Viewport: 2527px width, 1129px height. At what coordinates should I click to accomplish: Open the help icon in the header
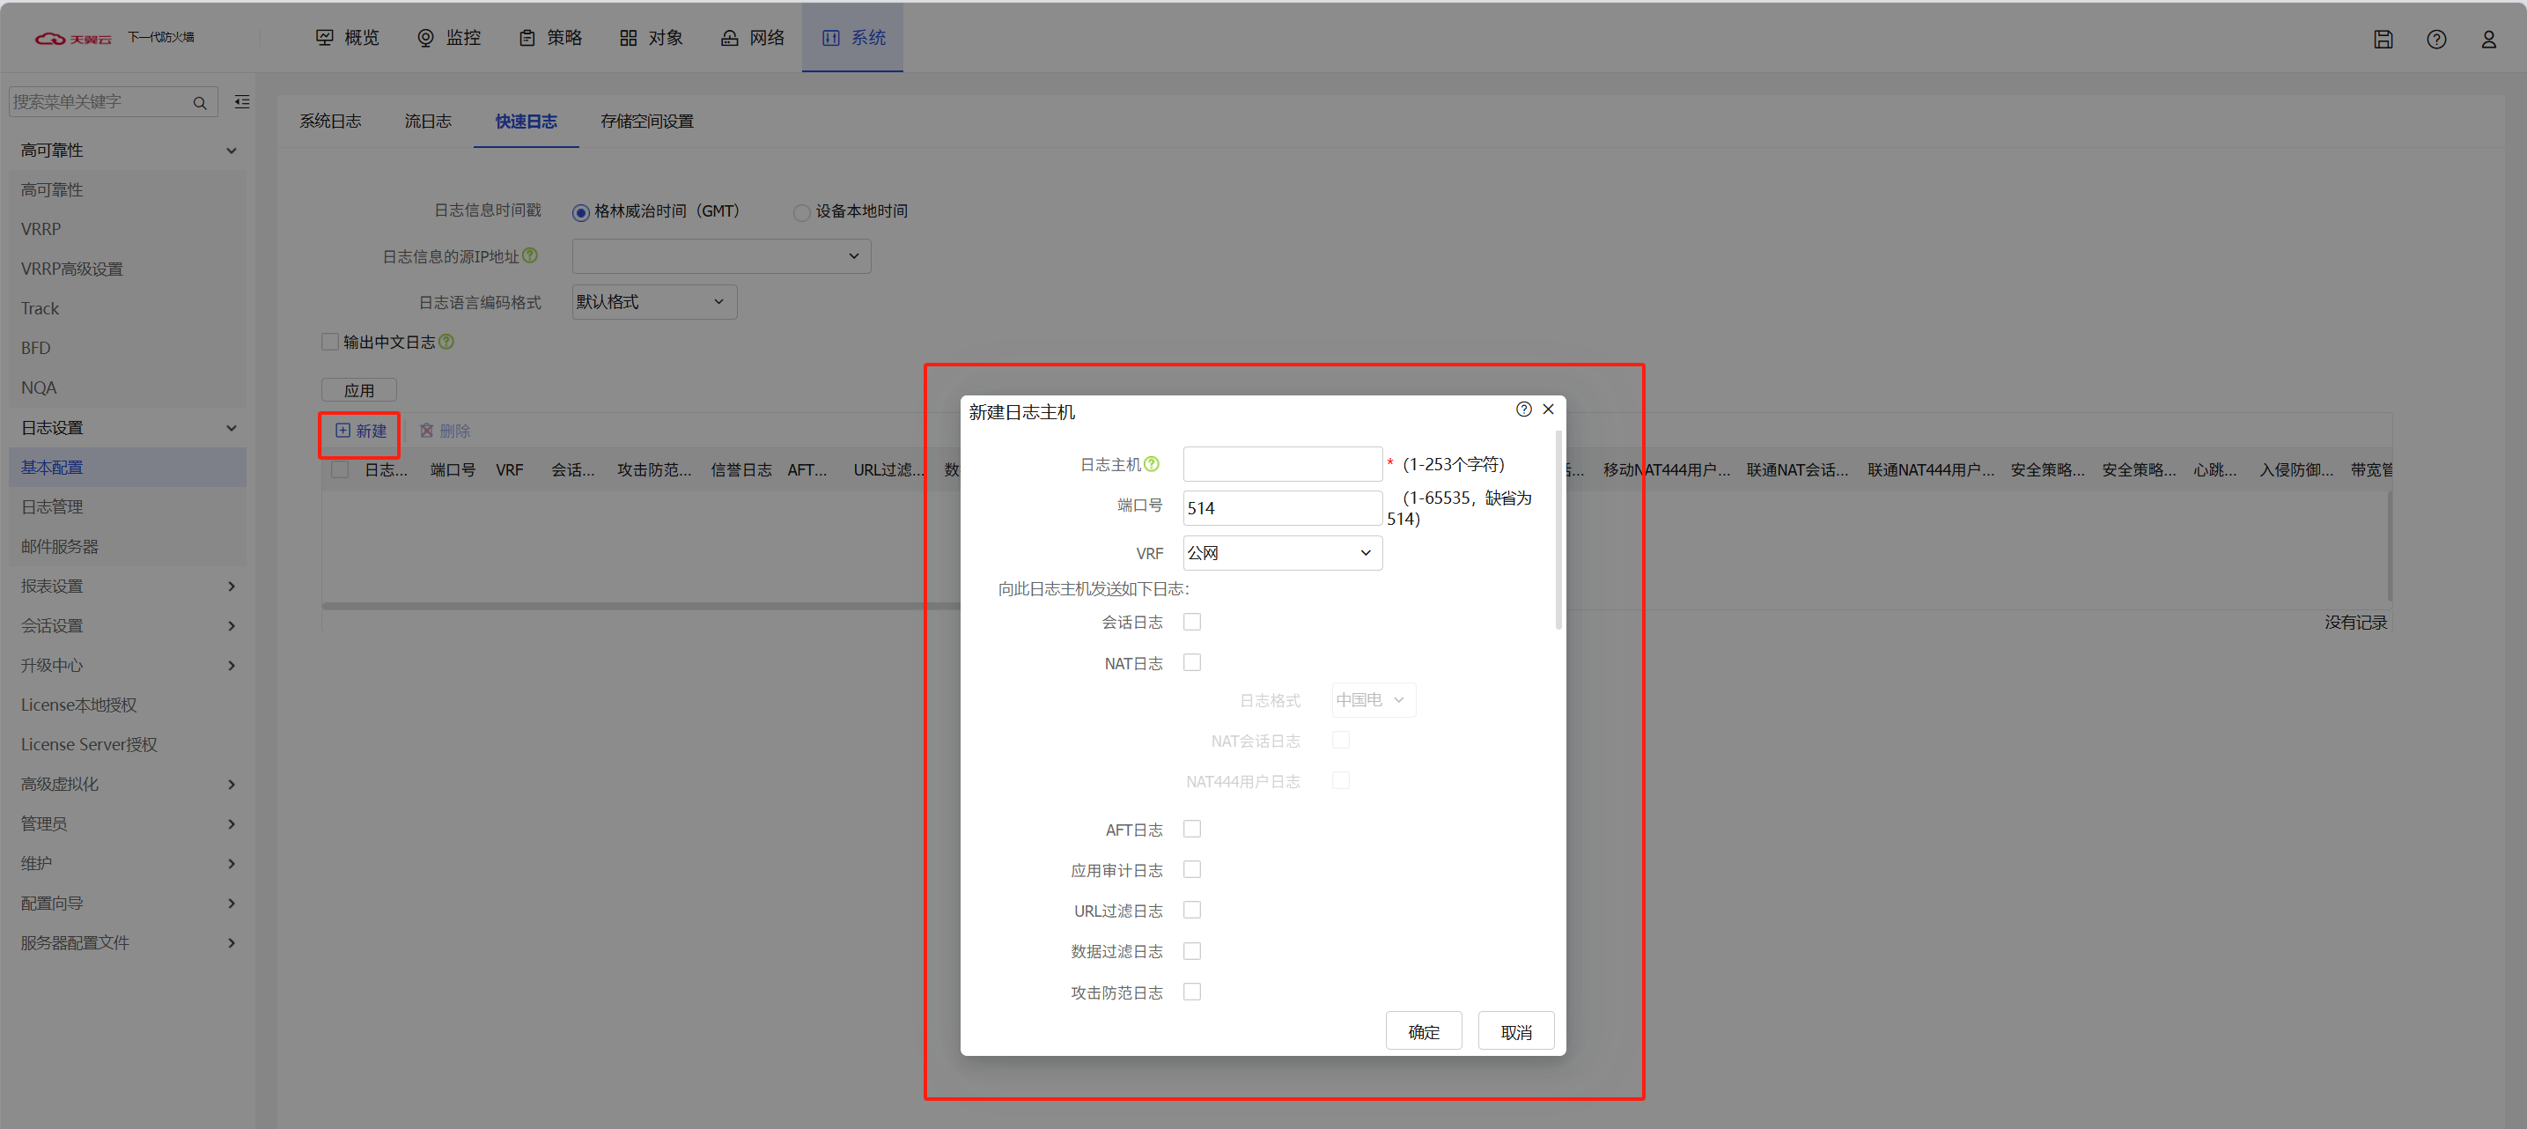[2435, 40]
